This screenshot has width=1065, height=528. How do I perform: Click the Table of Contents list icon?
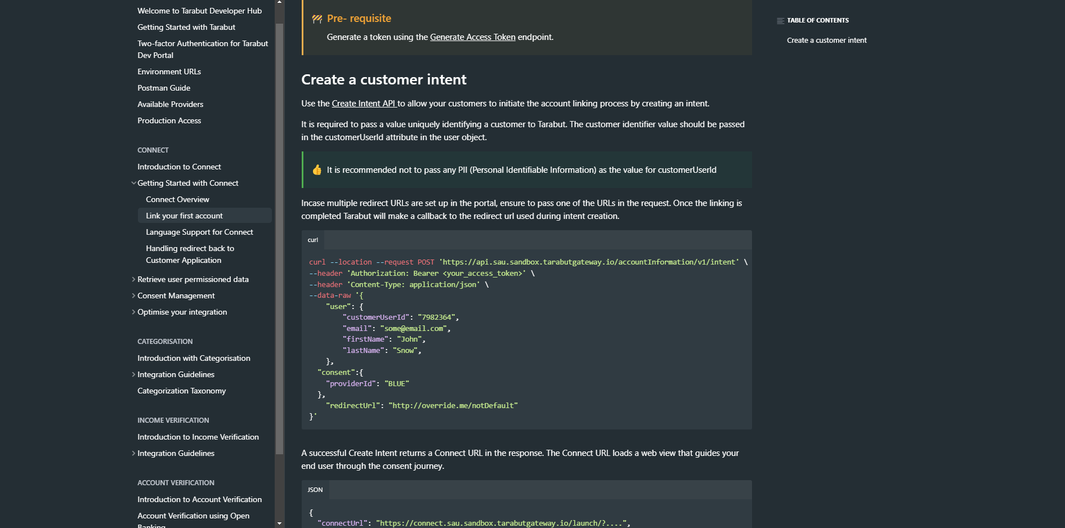[781, 21]
